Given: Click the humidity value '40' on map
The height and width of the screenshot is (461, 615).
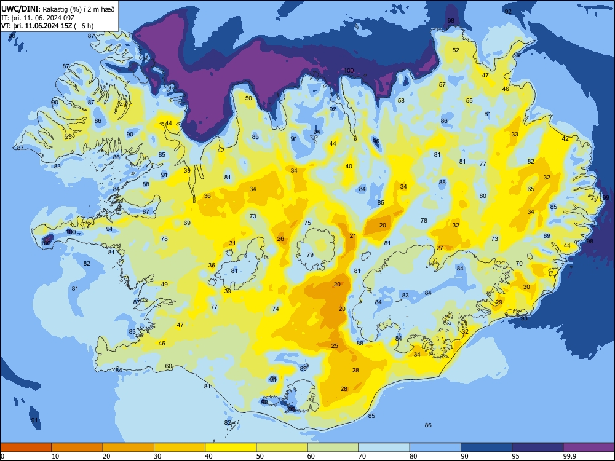Looking at the screenshot, I should 349,167.
